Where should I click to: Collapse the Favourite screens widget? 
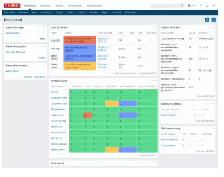[44, 65]
